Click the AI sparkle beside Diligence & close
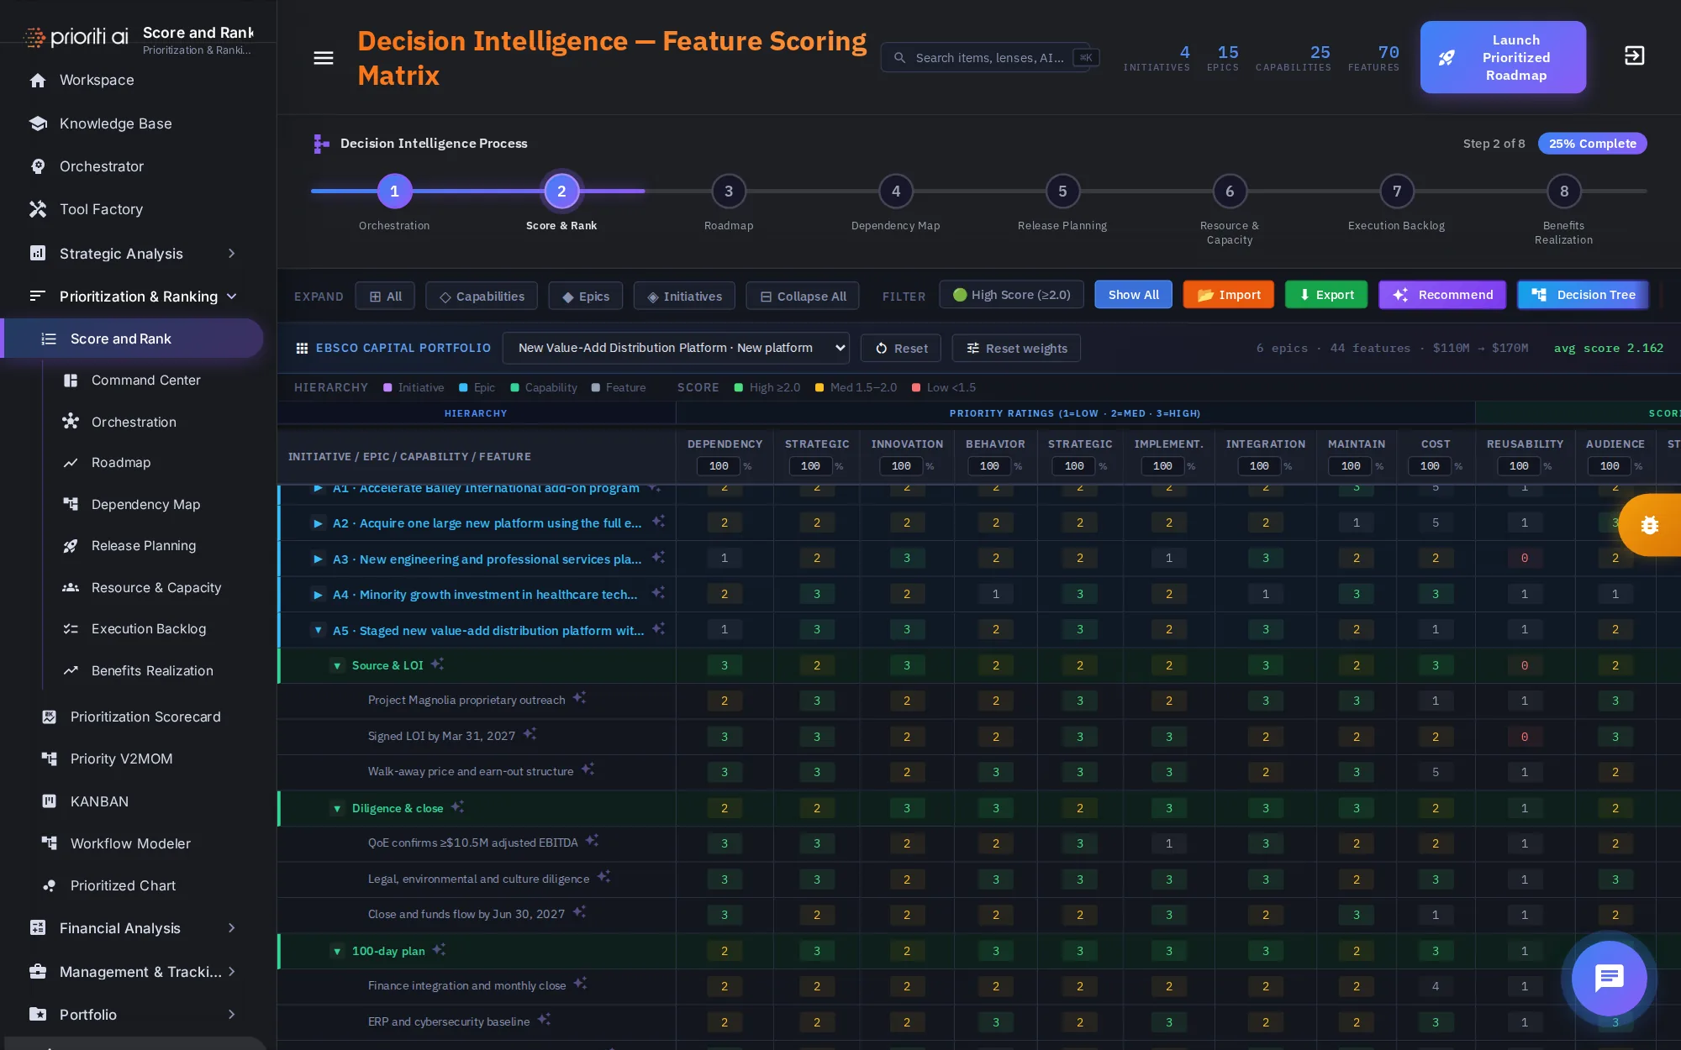 point(457,807)
